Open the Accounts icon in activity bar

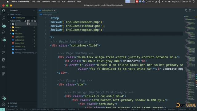(3, 97)
